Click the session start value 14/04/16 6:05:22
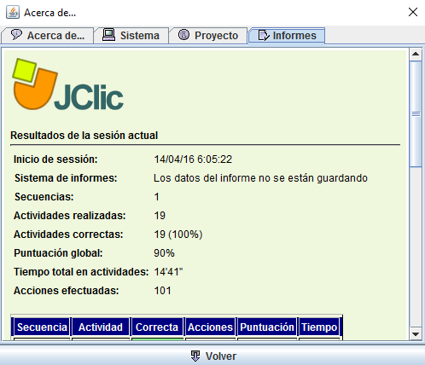The image size is (425, 365). tap(193, 159)
